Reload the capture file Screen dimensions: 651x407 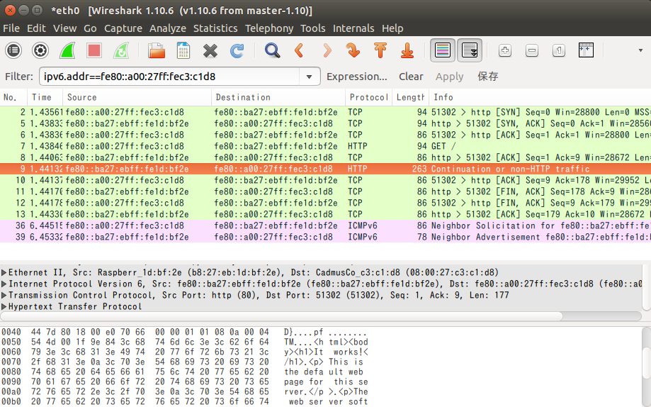[x=237, y=50]
